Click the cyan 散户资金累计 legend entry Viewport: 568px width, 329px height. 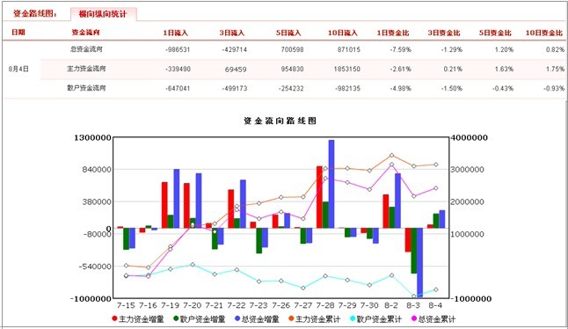(x=375, y=319)
